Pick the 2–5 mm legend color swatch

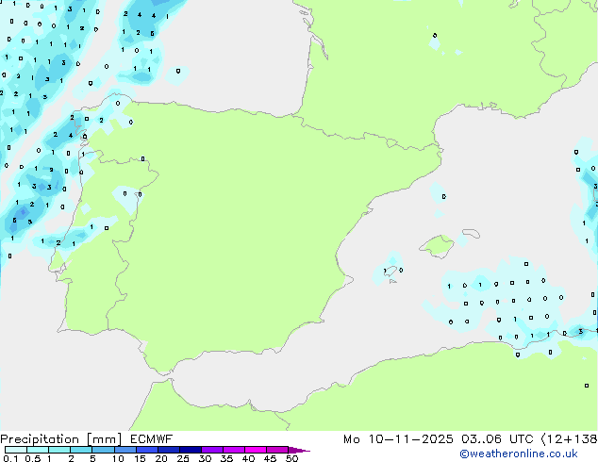pyautogui.click(x=81, y=450)
